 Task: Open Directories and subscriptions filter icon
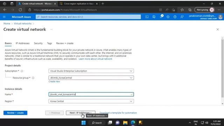pos(154,17)
